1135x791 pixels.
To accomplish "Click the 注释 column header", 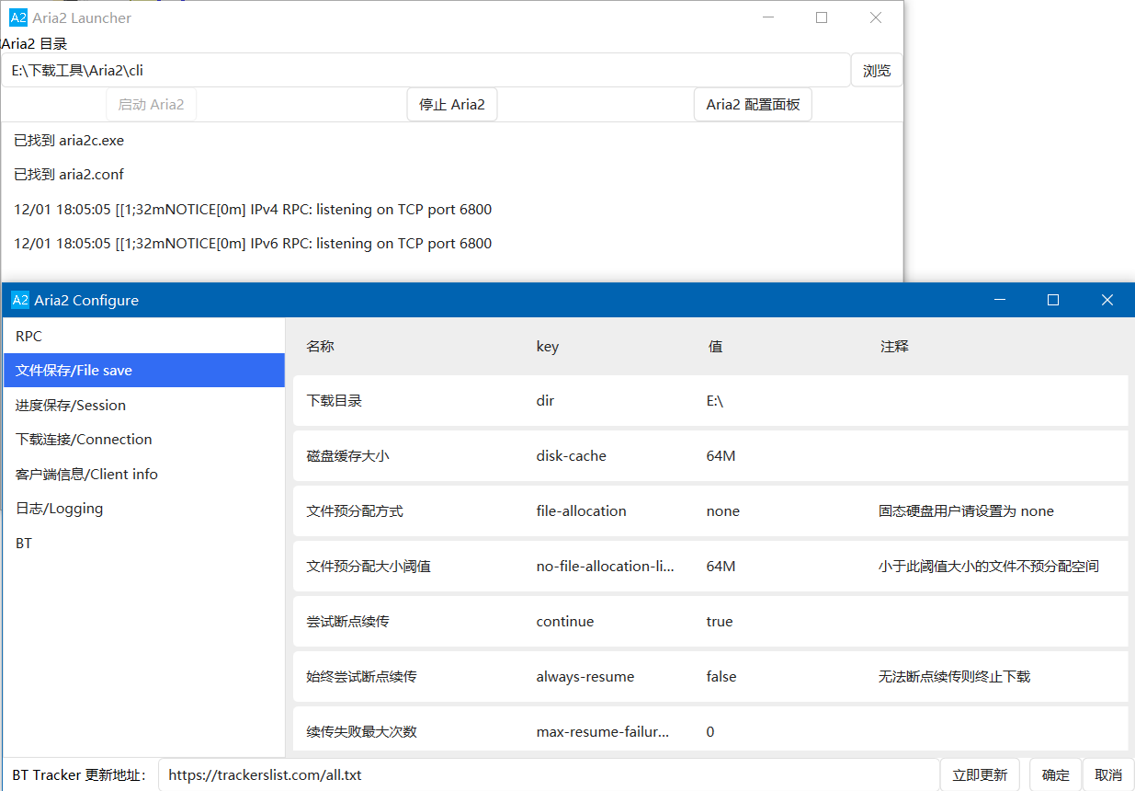I will pos(894,347).
